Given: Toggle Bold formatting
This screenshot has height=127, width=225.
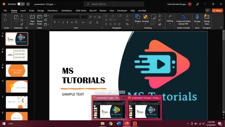Looking at the screenshot, I should pos(55,22).
